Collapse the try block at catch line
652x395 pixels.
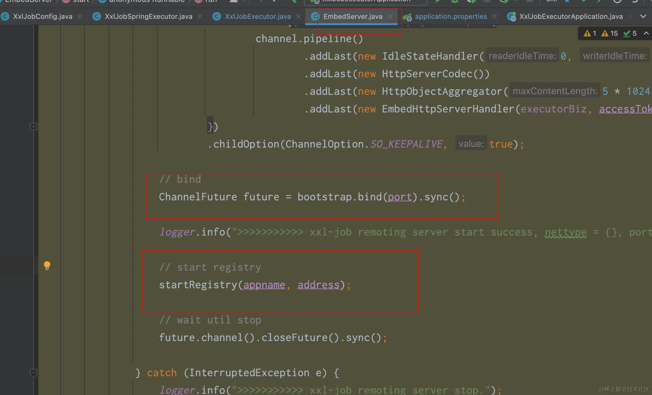pyautogui.click(x=34, y=373)
